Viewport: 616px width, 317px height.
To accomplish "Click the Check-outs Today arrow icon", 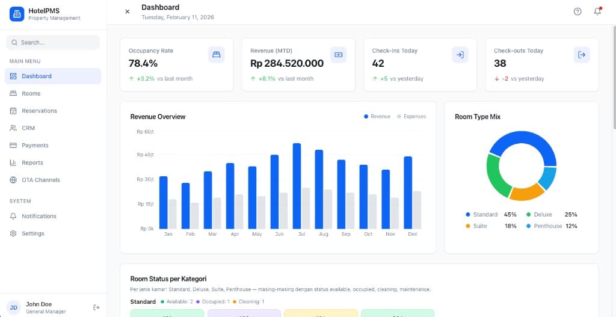I will 582,55.
